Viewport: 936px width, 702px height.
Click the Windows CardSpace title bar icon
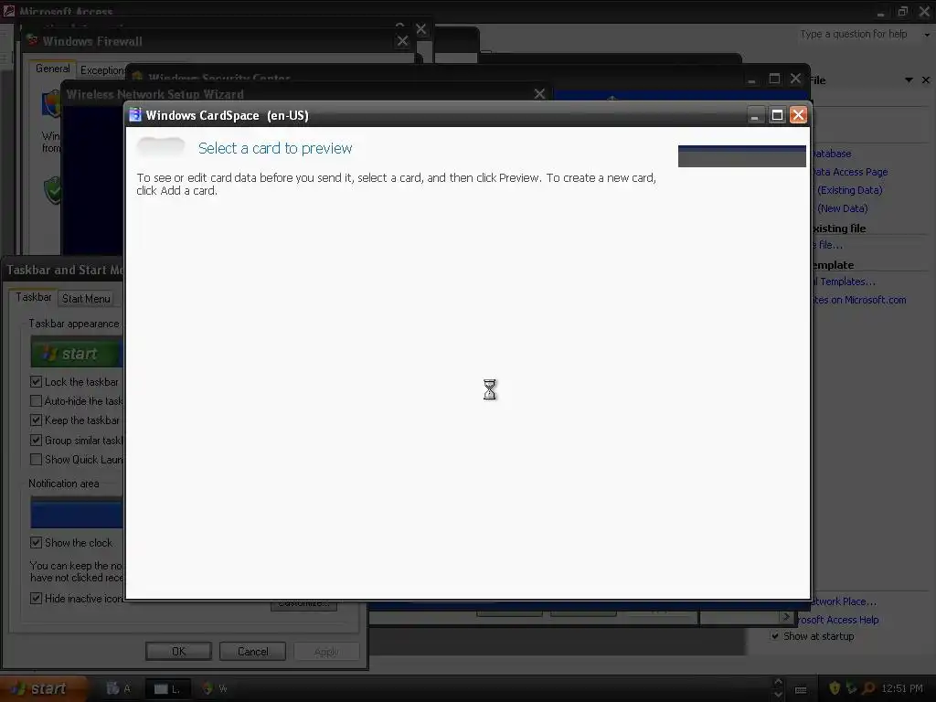(135, 115)
